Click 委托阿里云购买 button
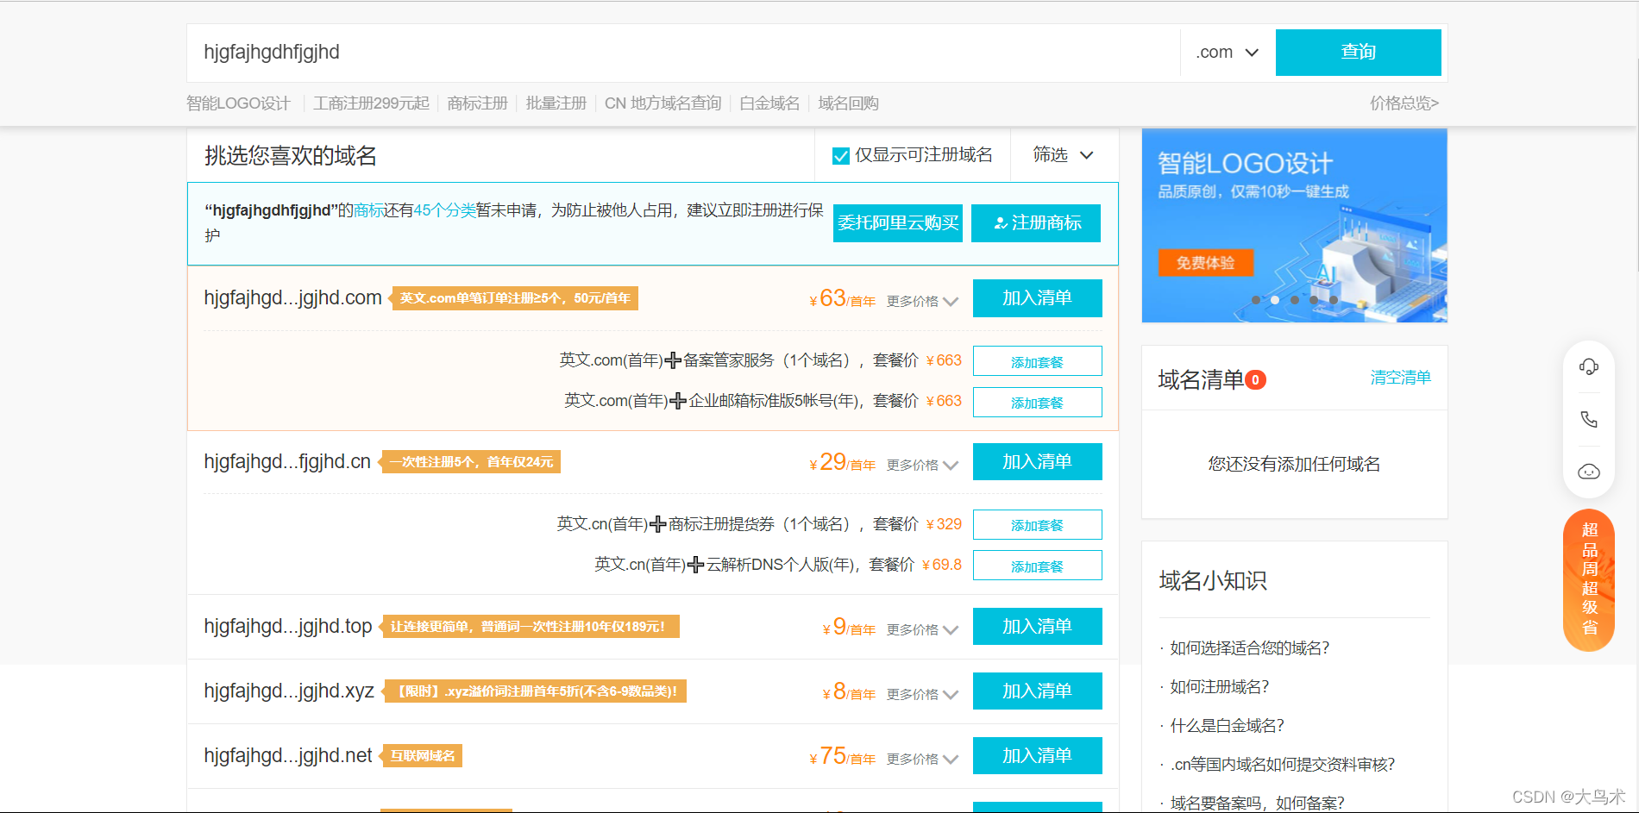Viewport: 1639px width, 813px height. coord(897,223)
